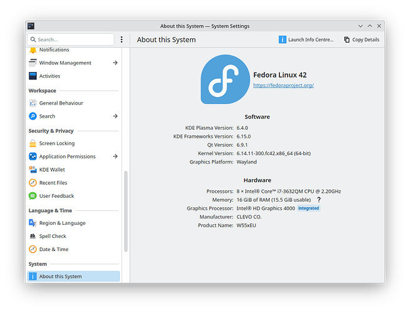Click the User Feedback speech icon
The height and width of the screenshot is (313, 410).
point(32,196)
